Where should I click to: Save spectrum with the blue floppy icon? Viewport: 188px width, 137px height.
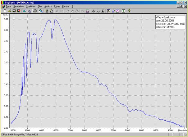tap(14, 11)
